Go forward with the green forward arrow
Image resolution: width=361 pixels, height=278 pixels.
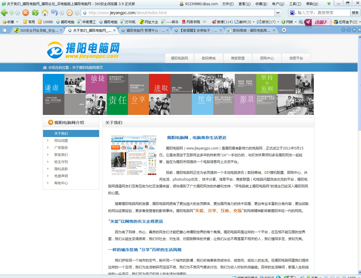coord(12,13)
